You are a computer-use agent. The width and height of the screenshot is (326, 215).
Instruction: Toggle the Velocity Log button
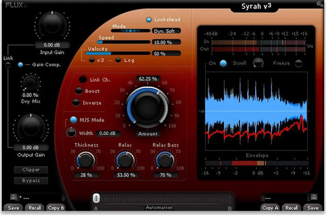click(x=118, y=60)
